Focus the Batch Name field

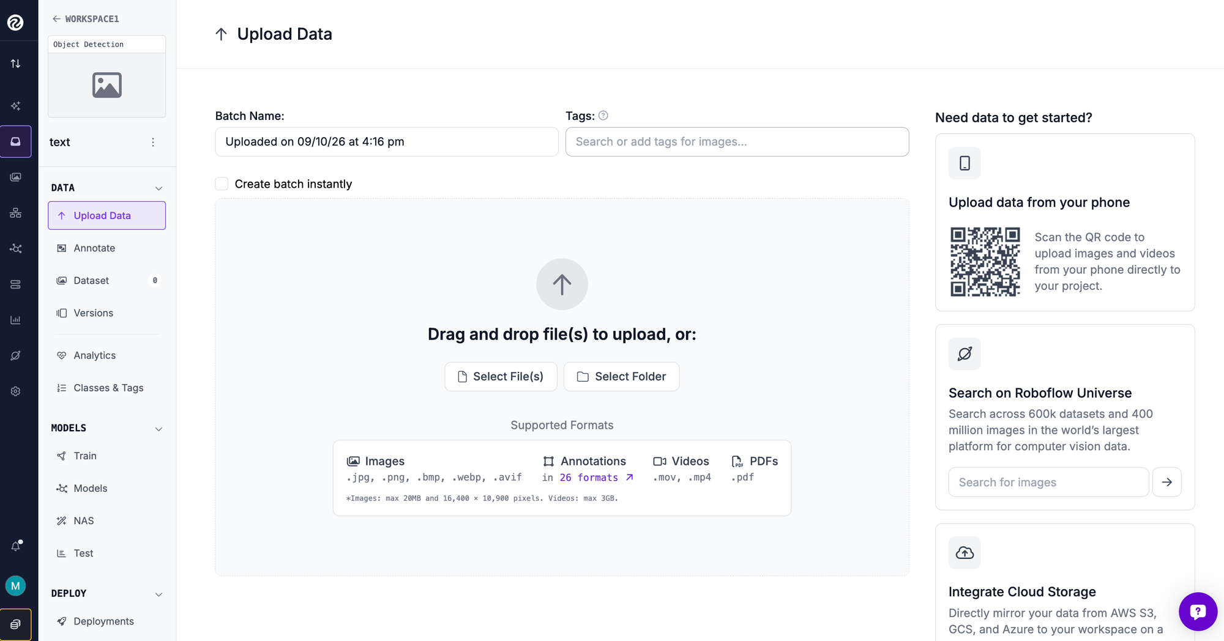click(x=387, y=142)
